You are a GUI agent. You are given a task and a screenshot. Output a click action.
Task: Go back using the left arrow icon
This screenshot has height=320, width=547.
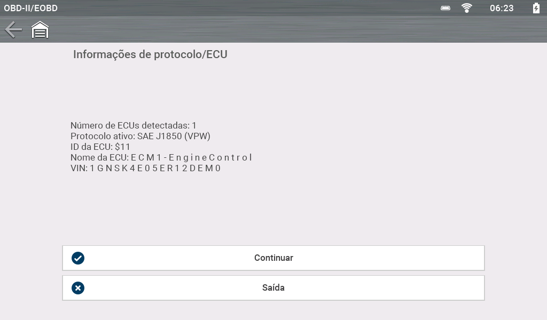[x=13, y=30]
